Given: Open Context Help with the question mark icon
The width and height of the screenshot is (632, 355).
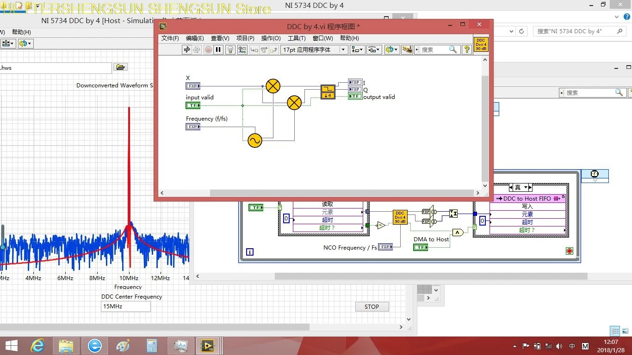Looking at the screenshot, I should pyautogui.click(x=466, y=49).
